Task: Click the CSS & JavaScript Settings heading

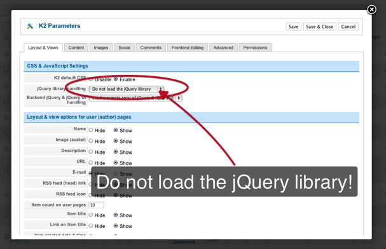Action: 57,66
